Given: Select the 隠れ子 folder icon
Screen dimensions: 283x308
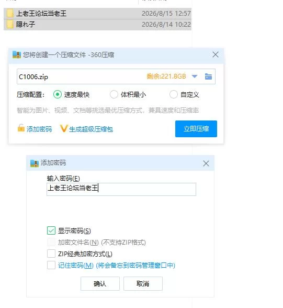Looking at the screenshot, I should pos(10,25).
